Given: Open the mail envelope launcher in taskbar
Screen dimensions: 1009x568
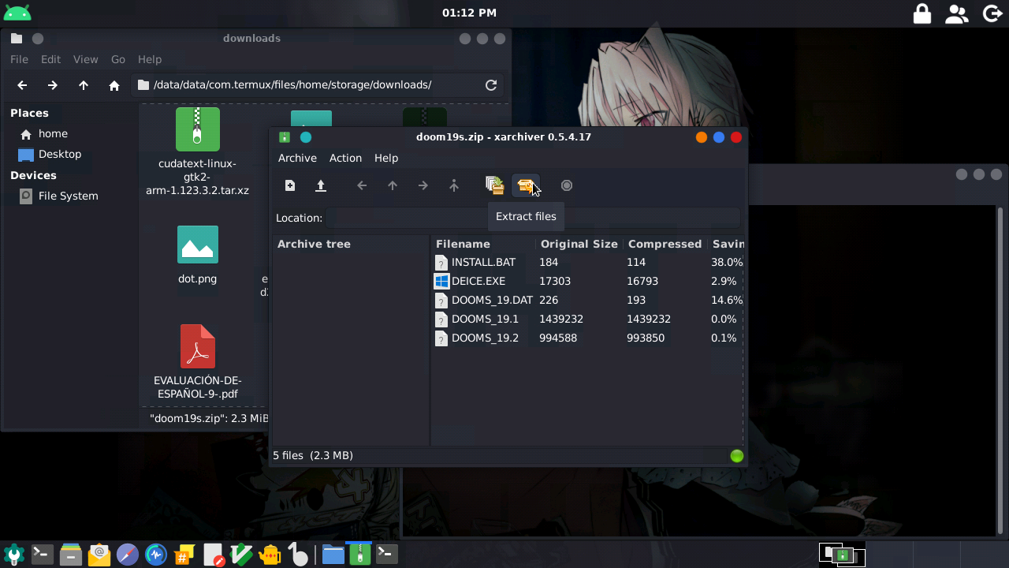Looking at the screenshot, I should coord(99,555).
